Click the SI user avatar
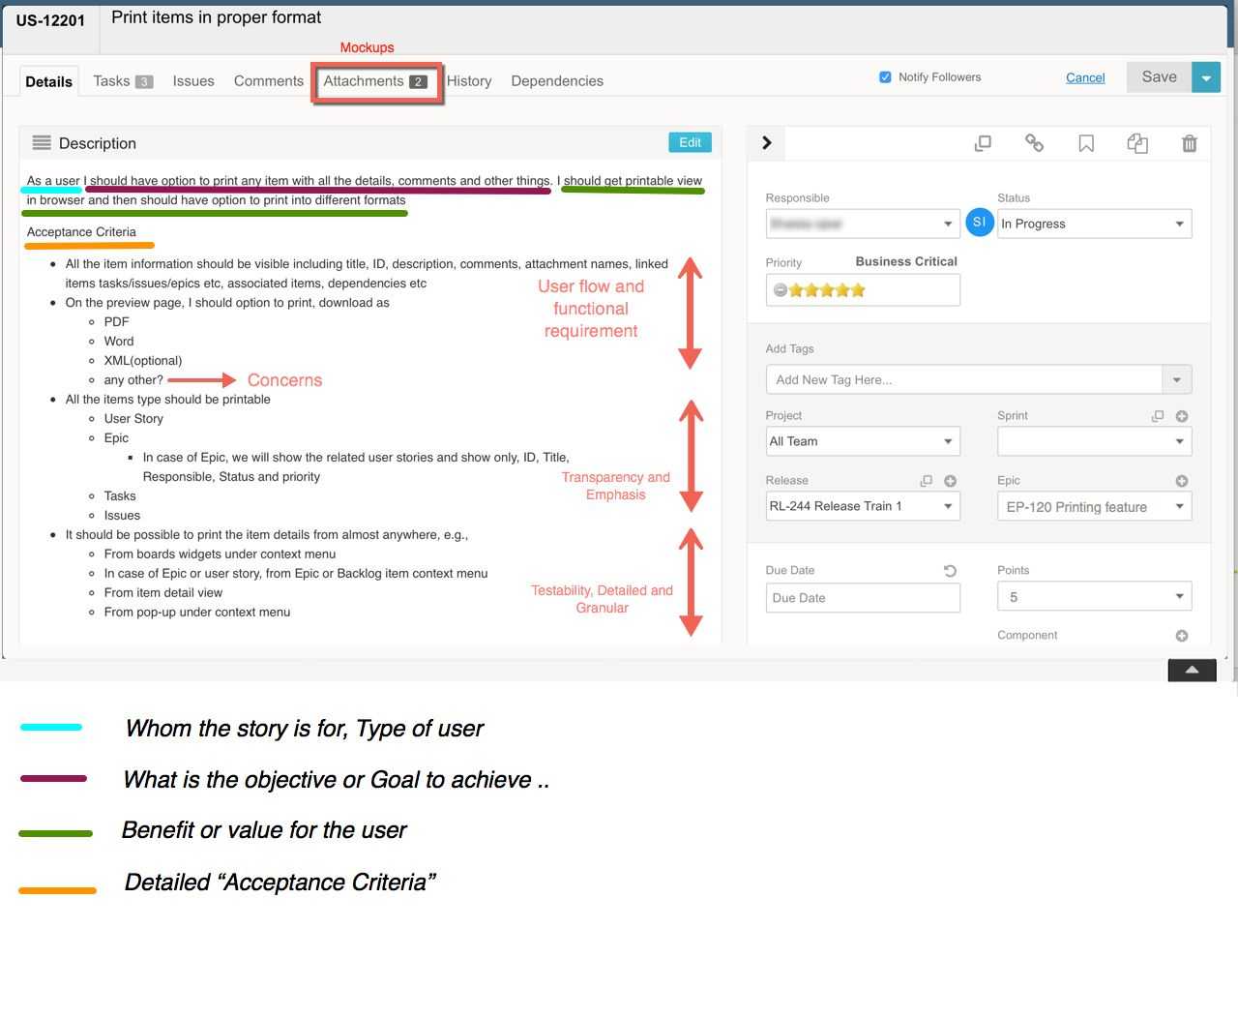The image size is (1238, 1018). coord(979,223)
